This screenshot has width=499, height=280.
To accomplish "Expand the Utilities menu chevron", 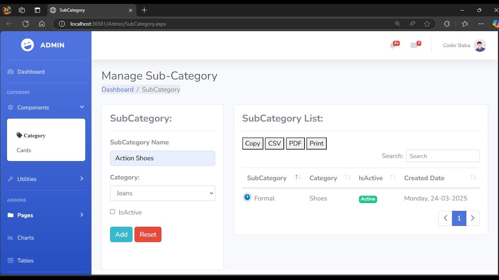I will (x=82, y=178).
